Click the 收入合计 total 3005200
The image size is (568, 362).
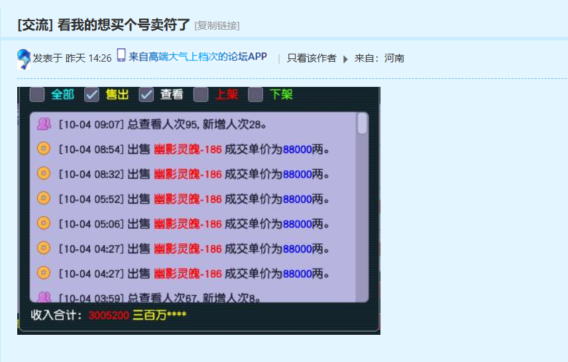109,315
